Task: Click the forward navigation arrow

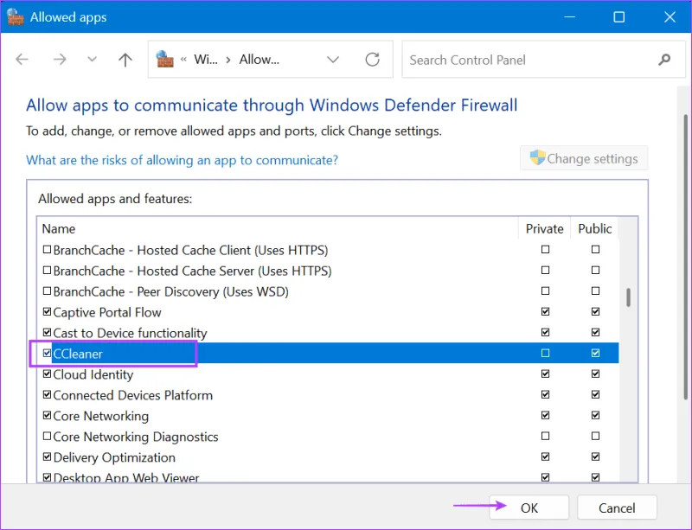Action: tap(58, 59)
